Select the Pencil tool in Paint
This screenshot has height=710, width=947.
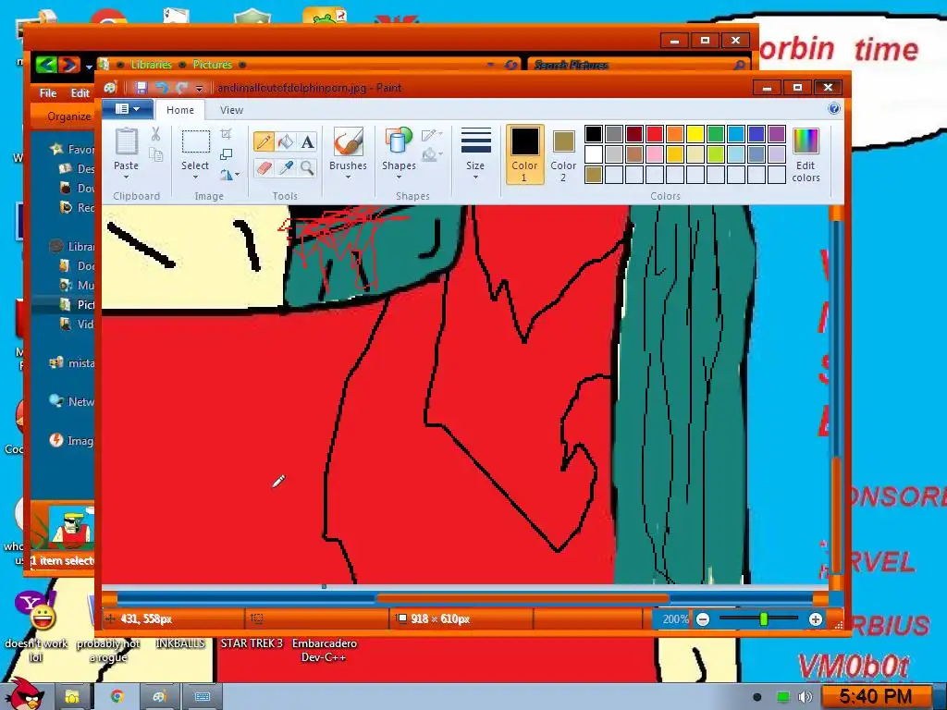click(264, 141)
